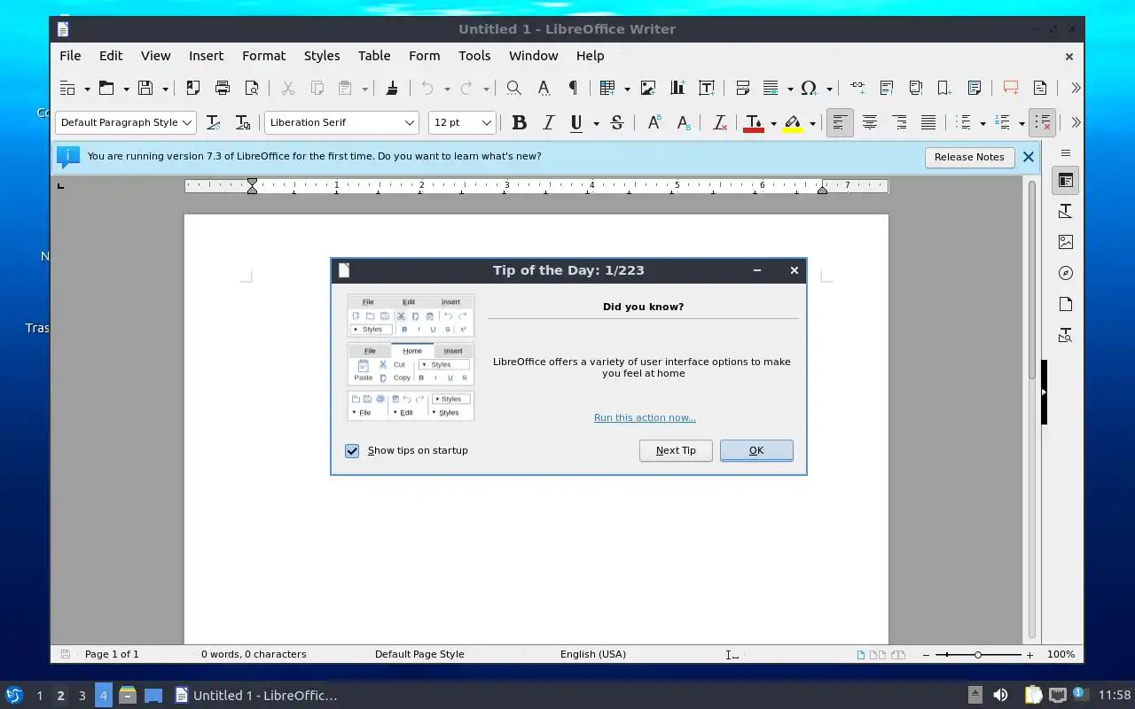Apply superscript formatting icon
Viewport: 1135px width, 709px height.
[x=654, y=122]
